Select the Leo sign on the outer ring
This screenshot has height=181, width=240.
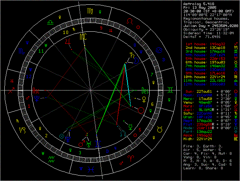click(131, 22)
